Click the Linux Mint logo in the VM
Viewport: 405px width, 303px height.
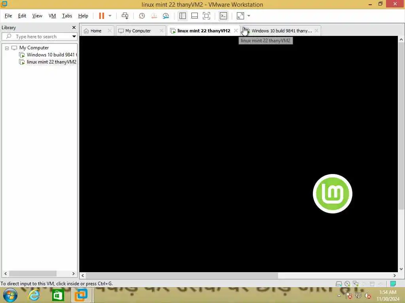tap(332, 194)
